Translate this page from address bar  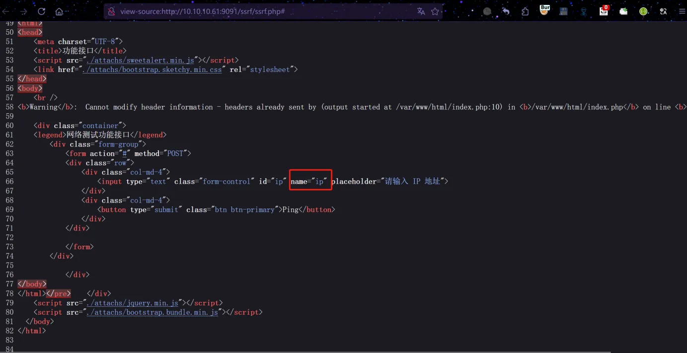421,11
